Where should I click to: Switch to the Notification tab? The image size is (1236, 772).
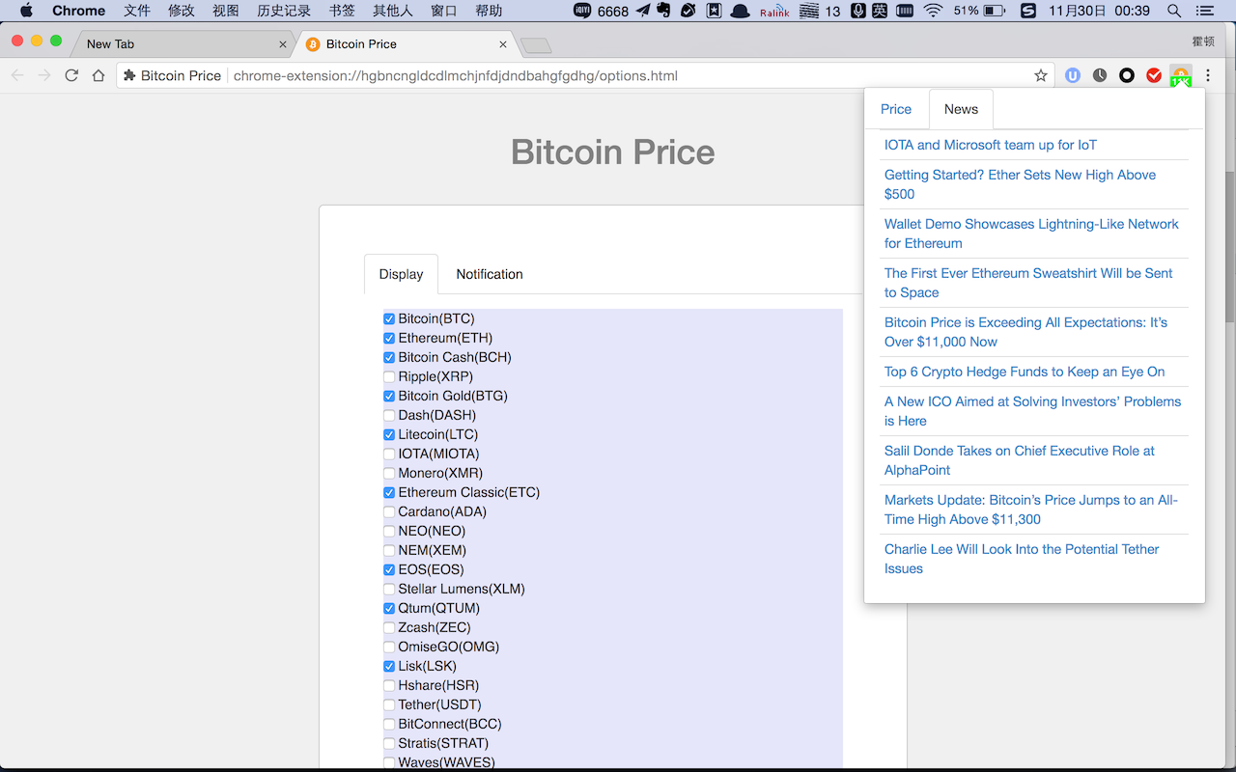pos(490,274)
